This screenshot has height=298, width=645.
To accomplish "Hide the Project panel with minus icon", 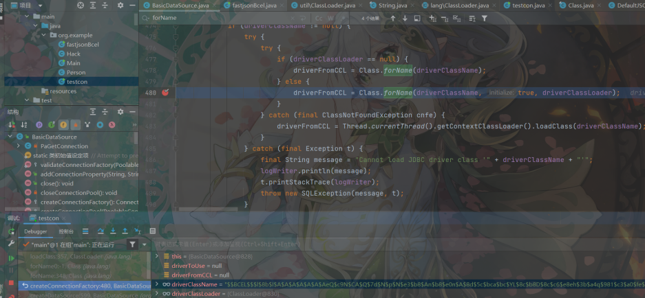I will (132, 5).
